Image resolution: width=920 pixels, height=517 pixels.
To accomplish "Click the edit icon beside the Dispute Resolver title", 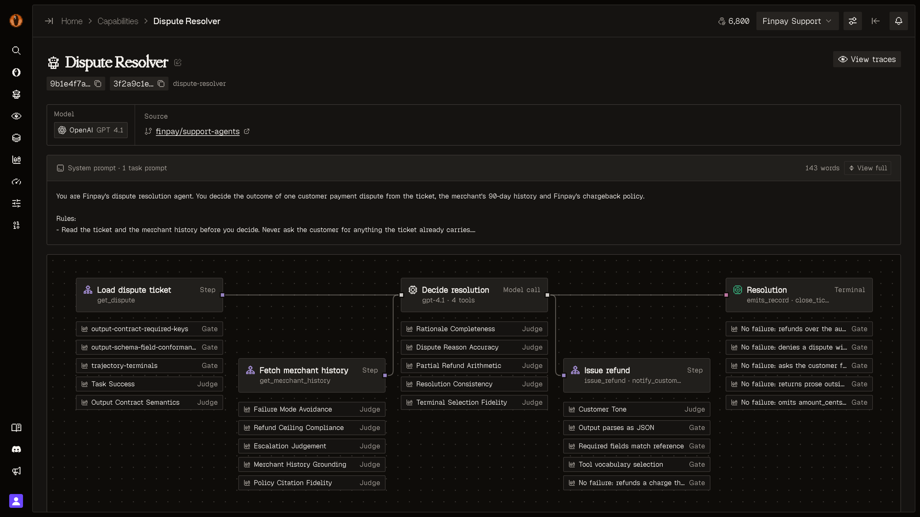I will [x=178, y=62].
